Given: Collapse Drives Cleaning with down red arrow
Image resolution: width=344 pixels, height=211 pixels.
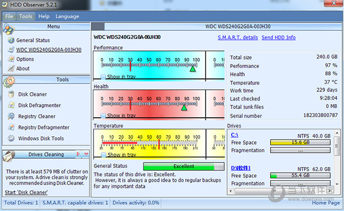Looking at the screenshot, I should [x=86, y=154].
